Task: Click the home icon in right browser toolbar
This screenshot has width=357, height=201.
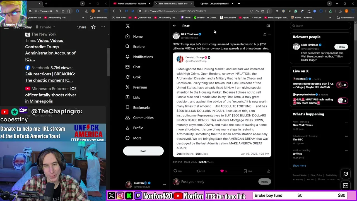Action: point(132,11)
